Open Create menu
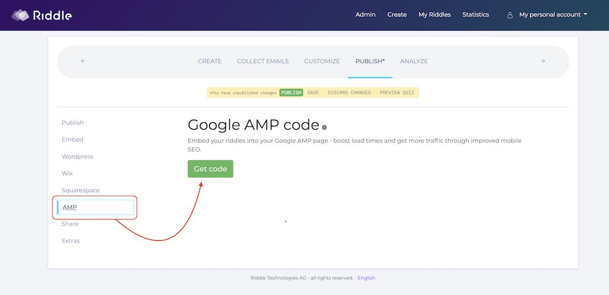Viewport: 609px width, 295px height. click(x=397, y=15)
